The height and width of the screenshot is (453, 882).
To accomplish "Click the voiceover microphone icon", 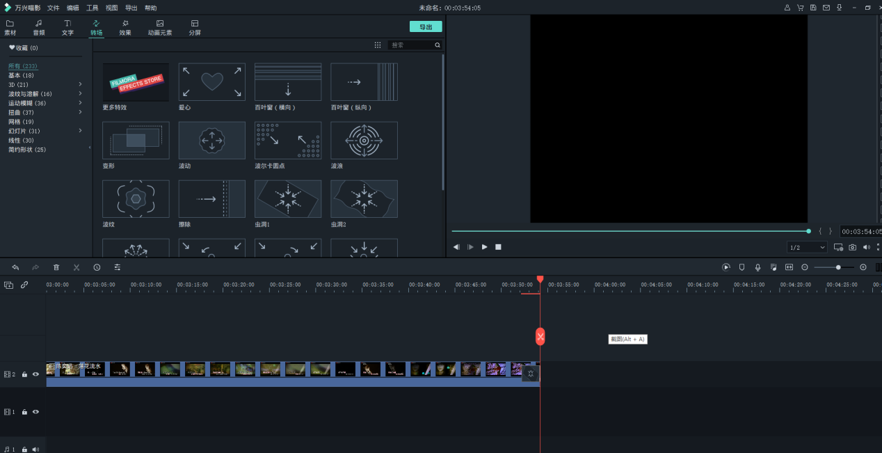I will click(x=757, y=267).
